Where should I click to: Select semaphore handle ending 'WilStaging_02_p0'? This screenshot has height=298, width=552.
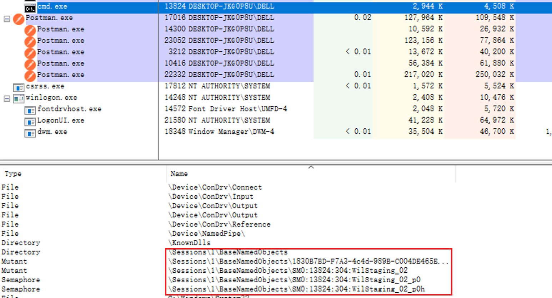[294, 280]
